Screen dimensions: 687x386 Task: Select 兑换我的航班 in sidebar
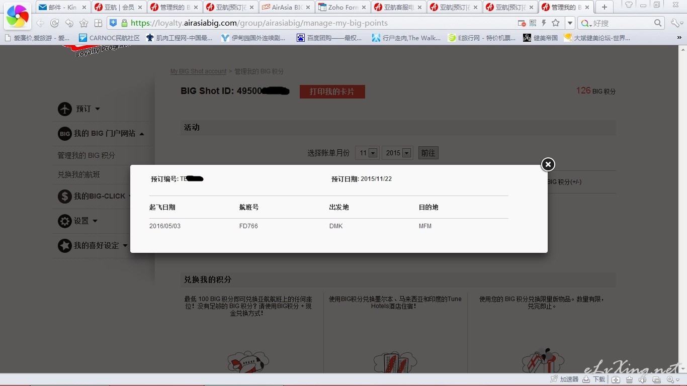click(78, 174)
